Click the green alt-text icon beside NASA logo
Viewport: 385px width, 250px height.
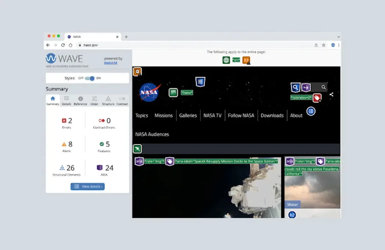pos(173,92)
